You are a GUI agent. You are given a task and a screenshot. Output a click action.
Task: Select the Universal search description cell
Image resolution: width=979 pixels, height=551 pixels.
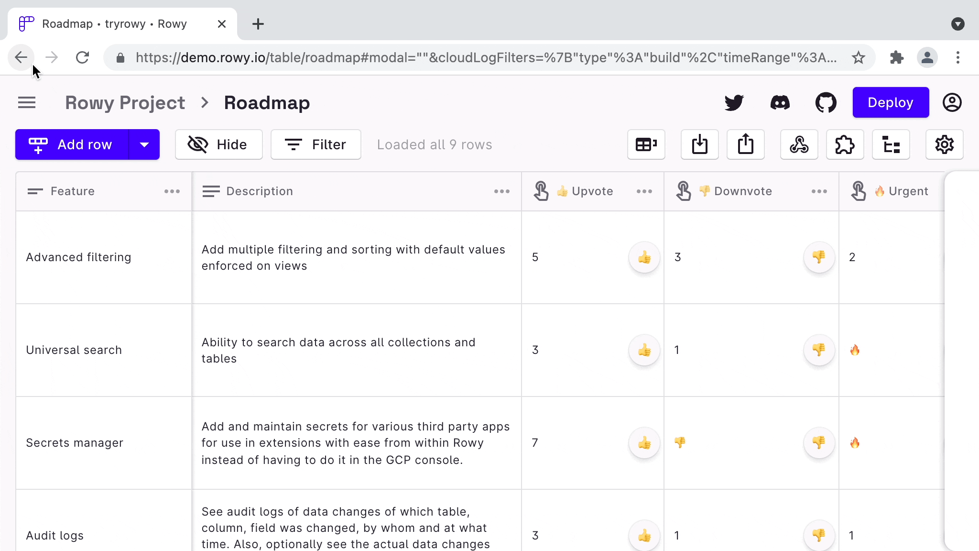point(357,350)
